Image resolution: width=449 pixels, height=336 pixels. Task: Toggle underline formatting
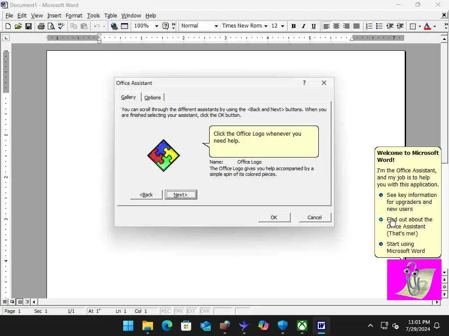tap(314, 26)
